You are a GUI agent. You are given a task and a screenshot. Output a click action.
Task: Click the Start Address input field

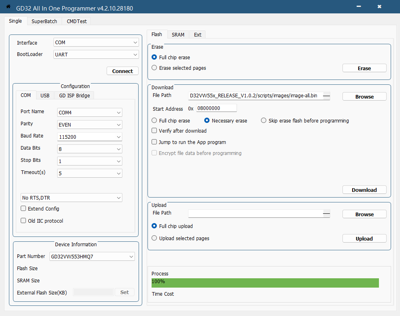216,108
